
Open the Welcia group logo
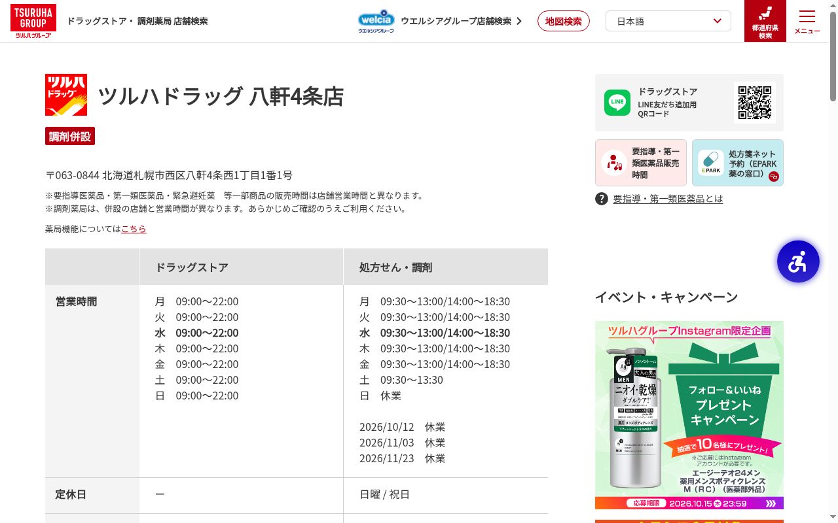pos(376,21)
